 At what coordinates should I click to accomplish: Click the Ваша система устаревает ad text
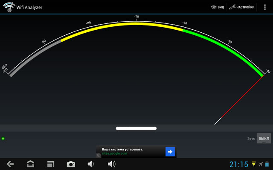[x=122, y=149]
